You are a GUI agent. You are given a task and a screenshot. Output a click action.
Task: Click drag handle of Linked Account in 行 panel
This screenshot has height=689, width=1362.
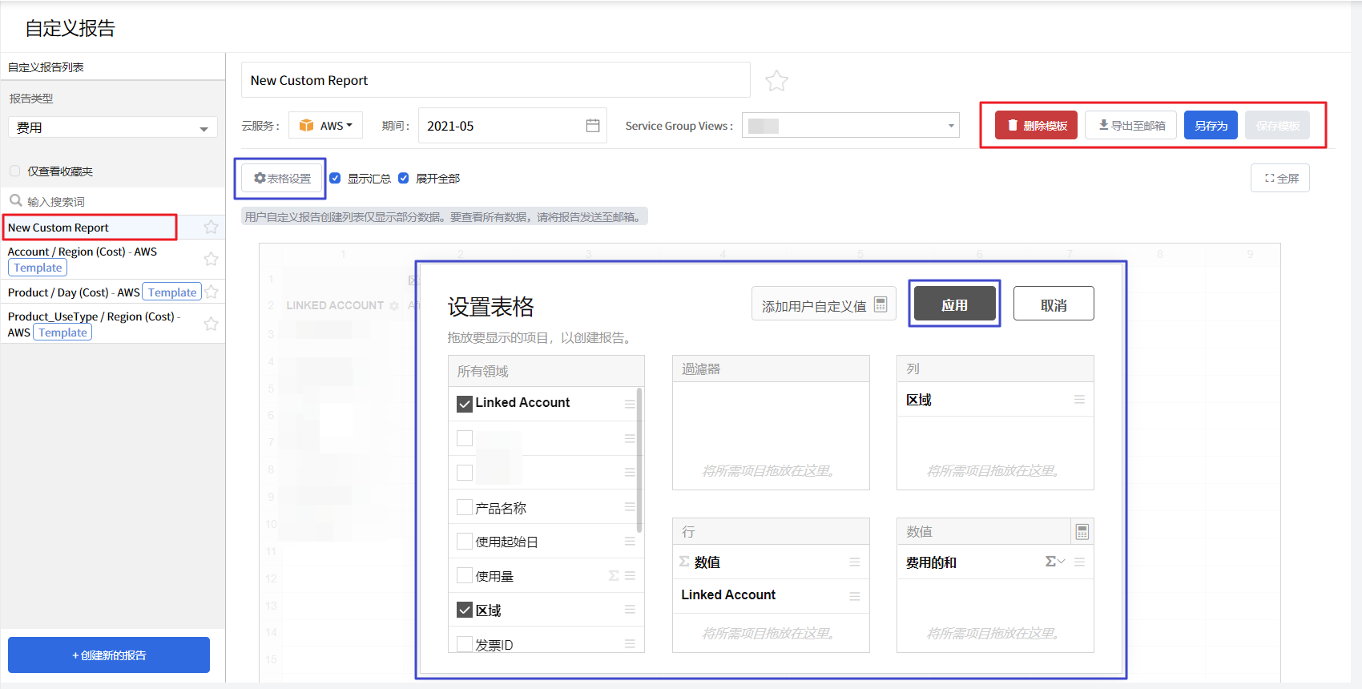(855, 595)
